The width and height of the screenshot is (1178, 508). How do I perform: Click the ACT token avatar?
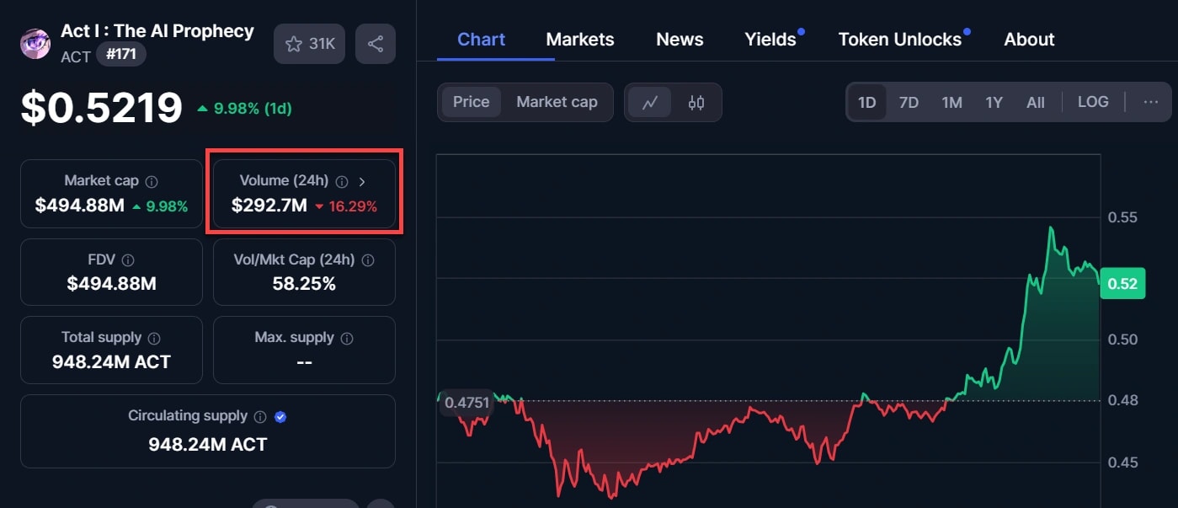pyautogui.click(x=35, y=43)
